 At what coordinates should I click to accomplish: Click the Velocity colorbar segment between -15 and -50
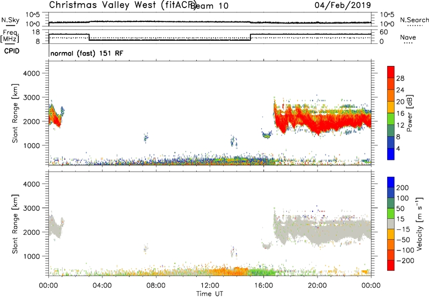coord(391,234)
